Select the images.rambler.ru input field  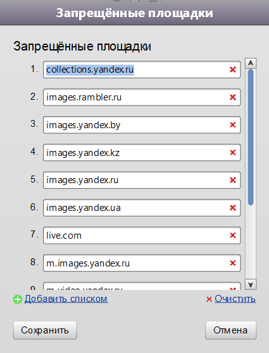[142, 97]
